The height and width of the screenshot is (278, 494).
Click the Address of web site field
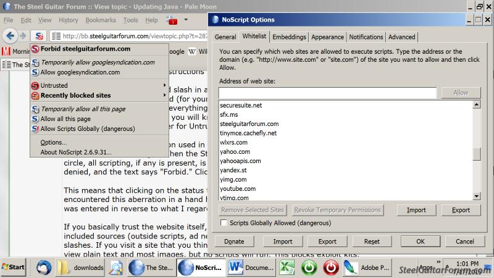click(x=328, y=93)
